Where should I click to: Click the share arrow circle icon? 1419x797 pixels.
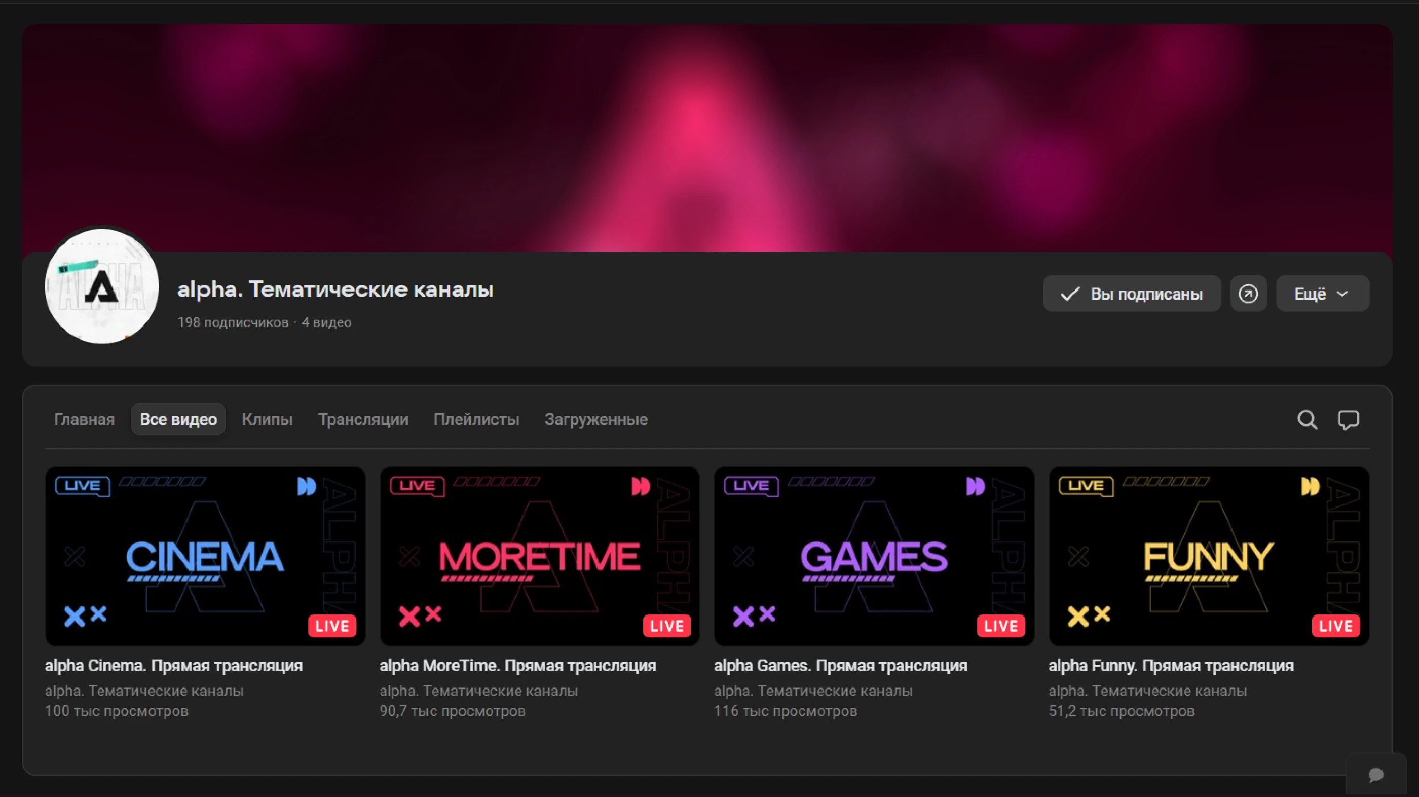(x=1248, y=293)
